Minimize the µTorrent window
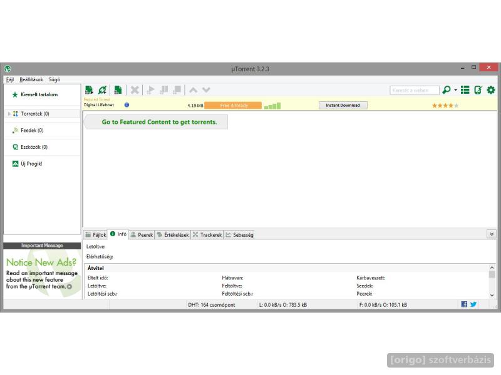 pos(462,68)
